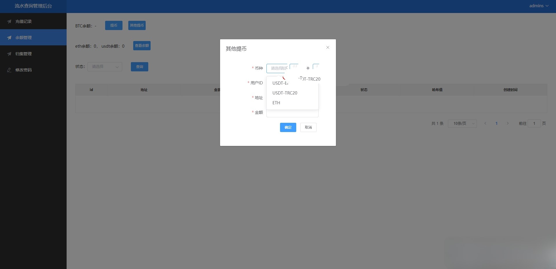Viewport: 556px width, 269px height.
Task: Go to the previous page arrow
Action: pyautogui.click(x=485, y=123)
